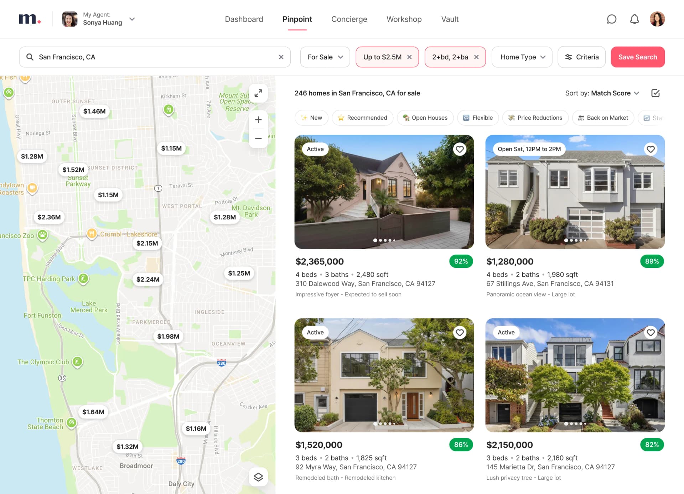Switch to the Concierge tab
This screenshot has width=684, height=494.
(x=349, y=19)
